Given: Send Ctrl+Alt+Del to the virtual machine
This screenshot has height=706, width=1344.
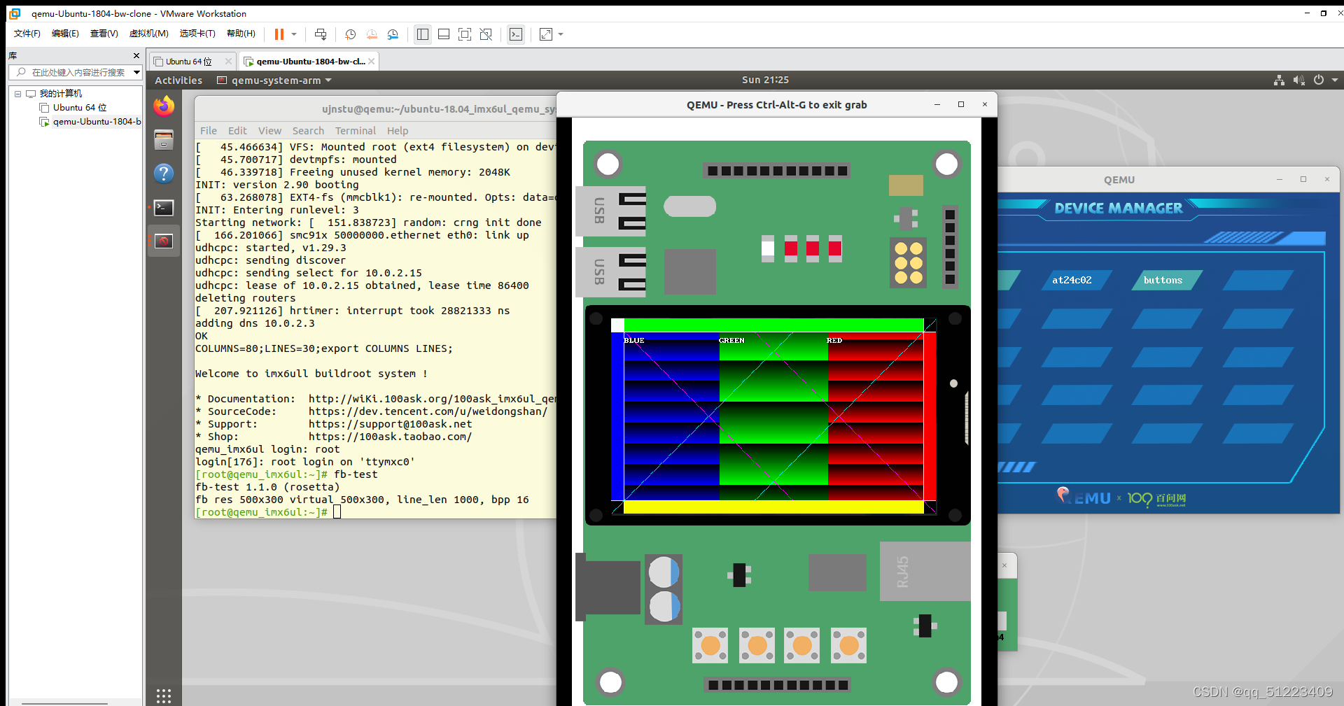Looking at the screenshot, I should (321, 34).
